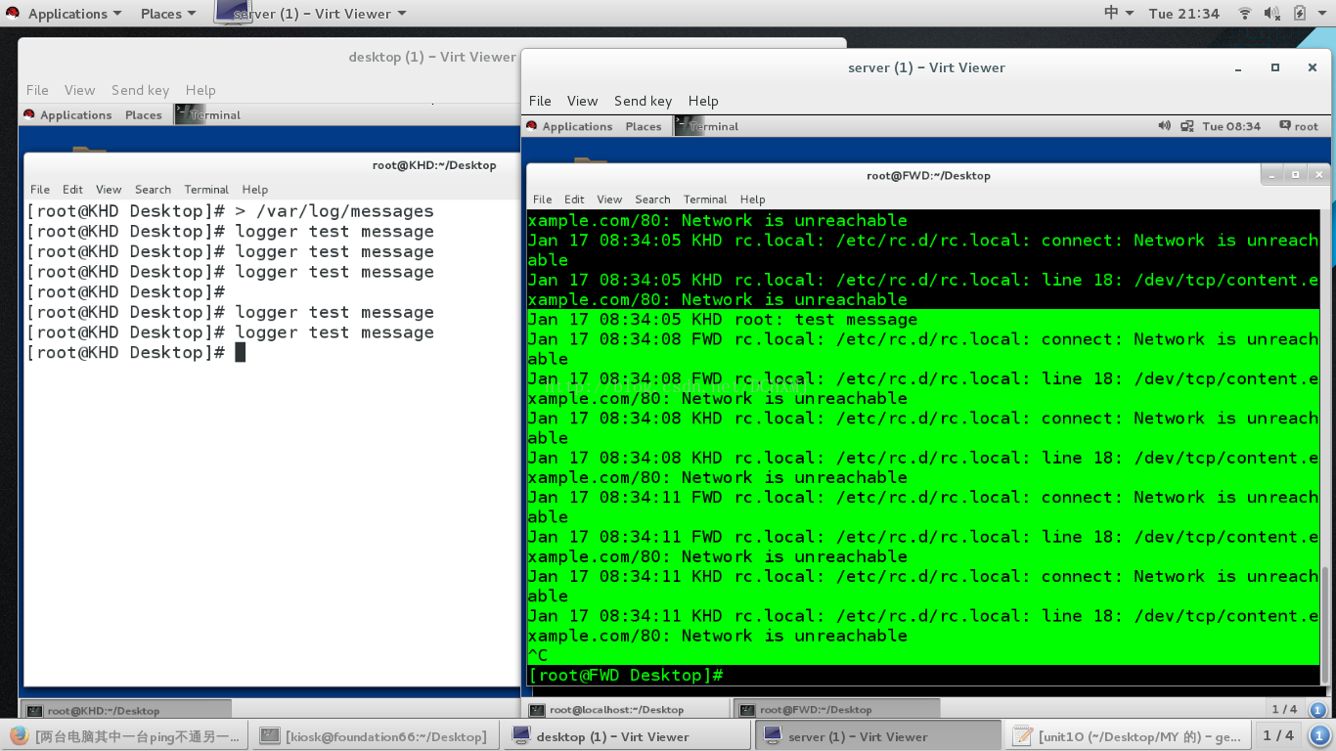Open Edit menu in root@FWD terminal
Screen dimensions: 1336x751
click(x=574, y=199)
